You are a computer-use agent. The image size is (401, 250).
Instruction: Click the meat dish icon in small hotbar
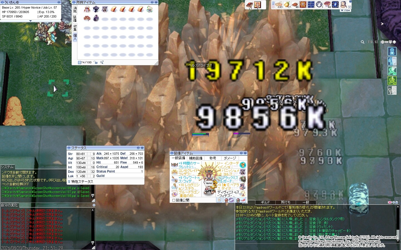[x=250, y=5]
